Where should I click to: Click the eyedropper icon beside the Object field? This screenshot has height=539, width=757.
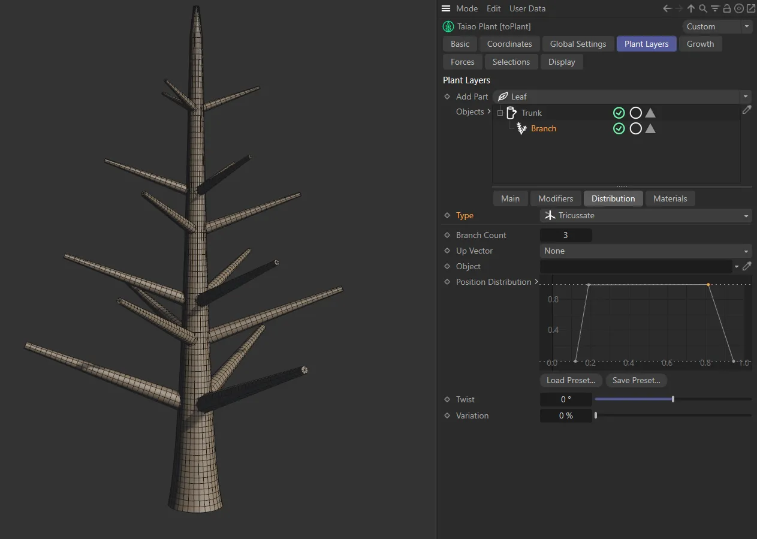747,266
